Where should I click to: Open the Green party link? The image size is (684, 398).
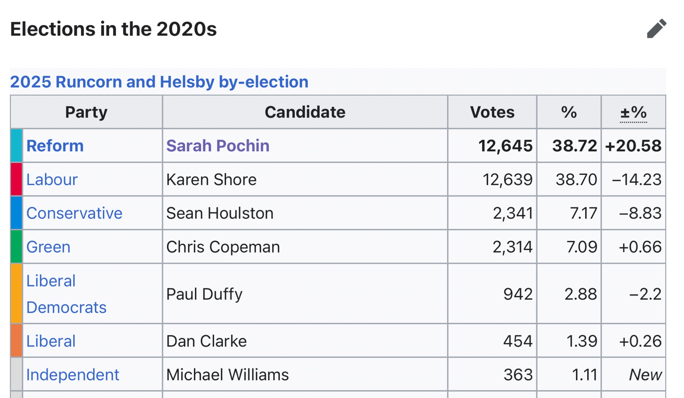point(48,247)
